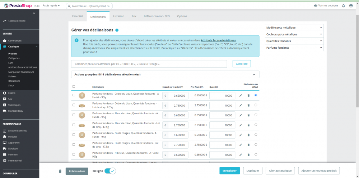Expand Modèle pots métalique attribute list
Viewport: 359px width, 178px height.
(294, 28)
